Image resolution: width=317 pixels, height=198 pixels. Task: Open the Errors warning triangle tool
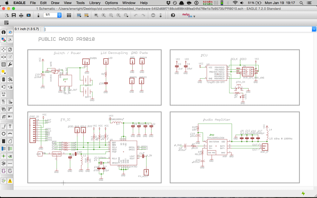point(10,181)
